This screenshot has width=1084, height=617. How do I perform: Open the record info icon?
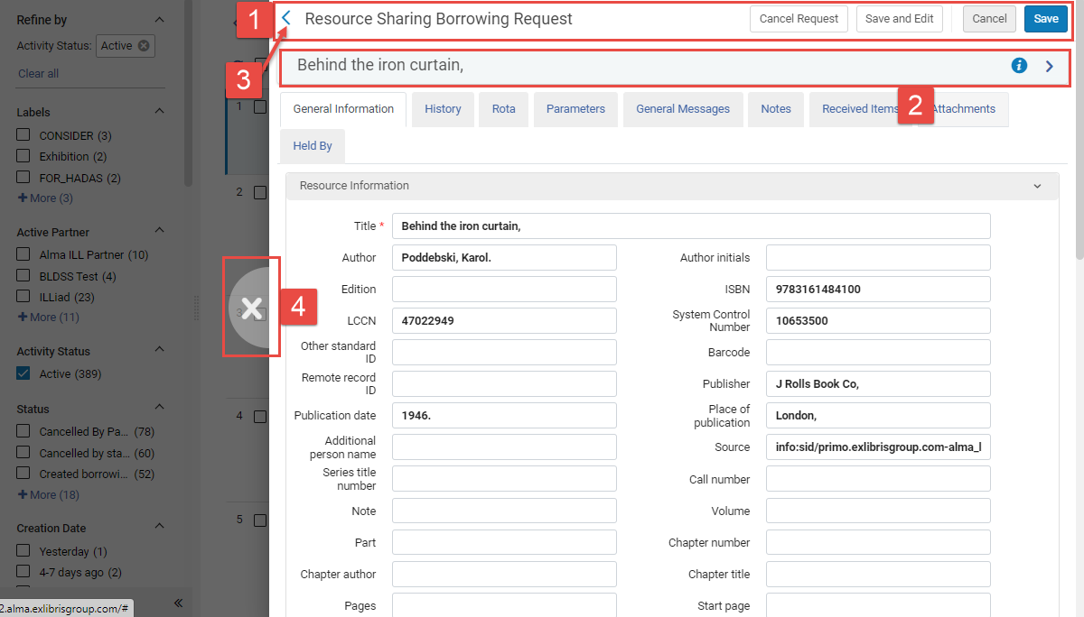click(x=1019, y=65)
